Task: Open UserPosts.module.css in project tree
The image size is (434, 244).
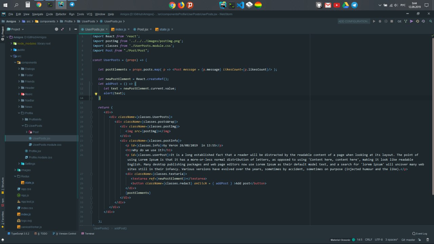Action: click(47, 145)
